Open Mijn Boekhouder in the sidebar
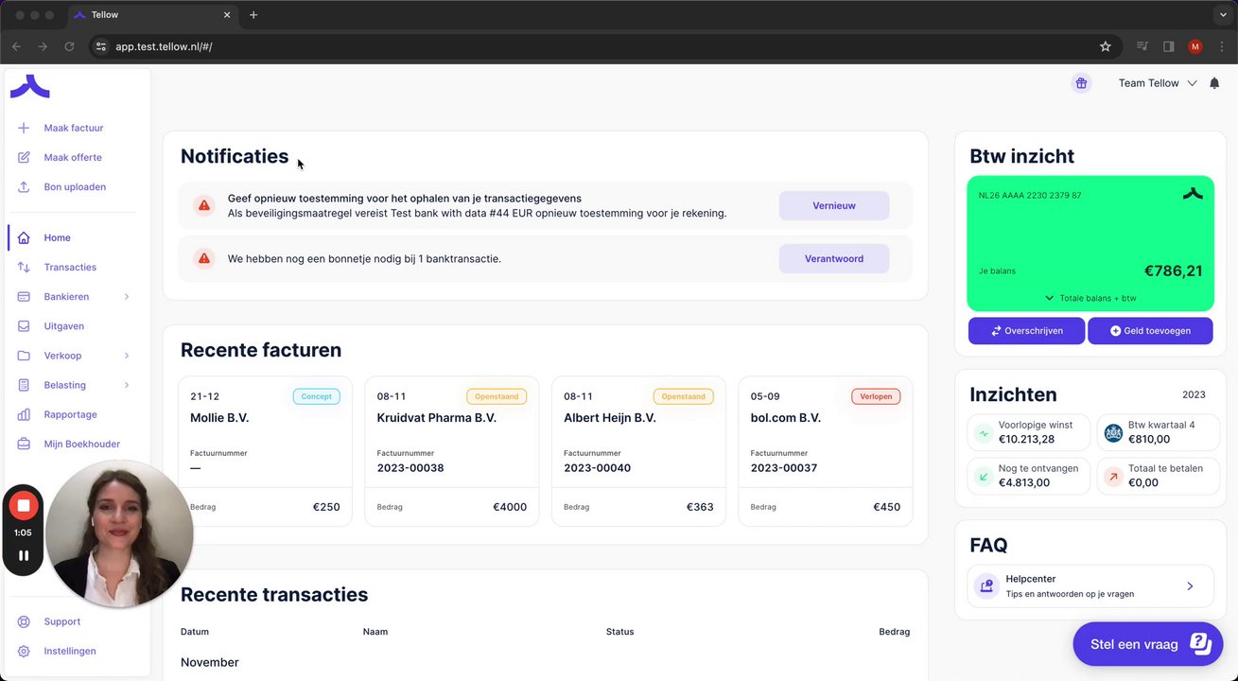The image size is (1238, 681). click(x=81, y=444)
